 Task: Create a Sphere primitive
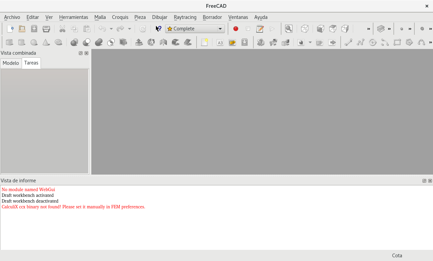click(x=34, y=42)
